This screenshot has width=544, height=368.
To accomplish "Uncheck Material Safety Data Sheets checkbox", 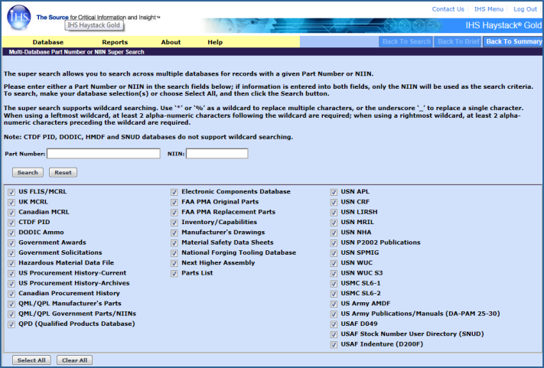I will [174, 243].
